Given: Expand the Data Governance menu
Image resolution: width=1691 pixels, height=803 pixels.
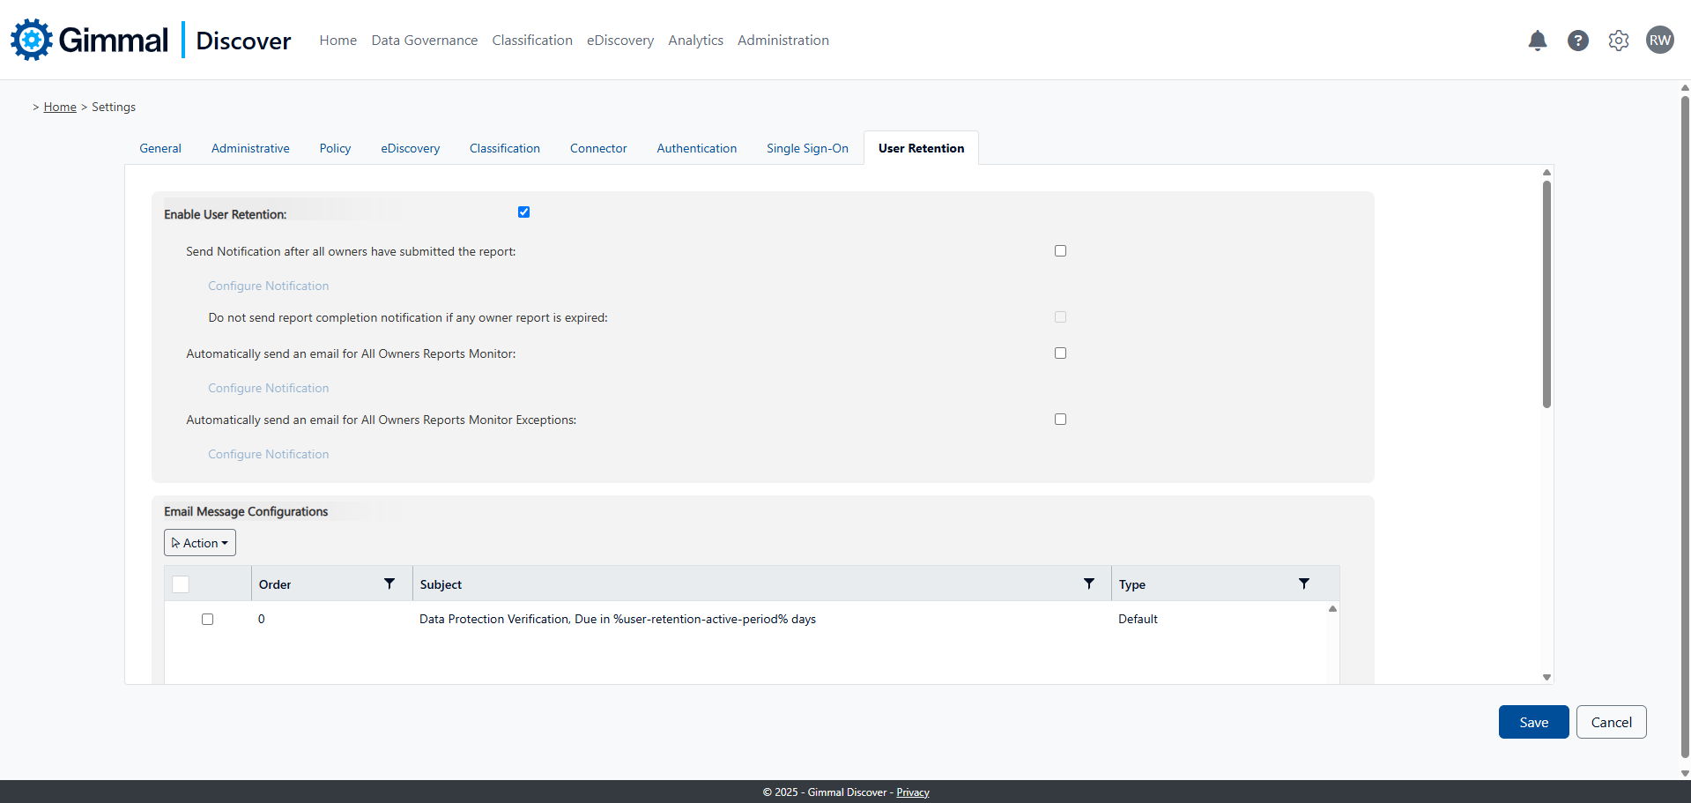Looking at the screenshot, I should click(x=424, y=41).
